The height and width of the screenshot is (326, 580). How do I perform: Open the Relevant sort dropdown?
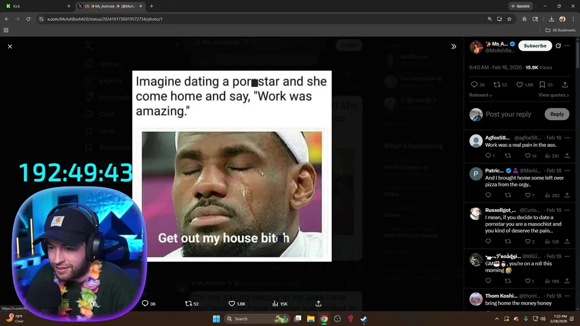click(481, 95)
